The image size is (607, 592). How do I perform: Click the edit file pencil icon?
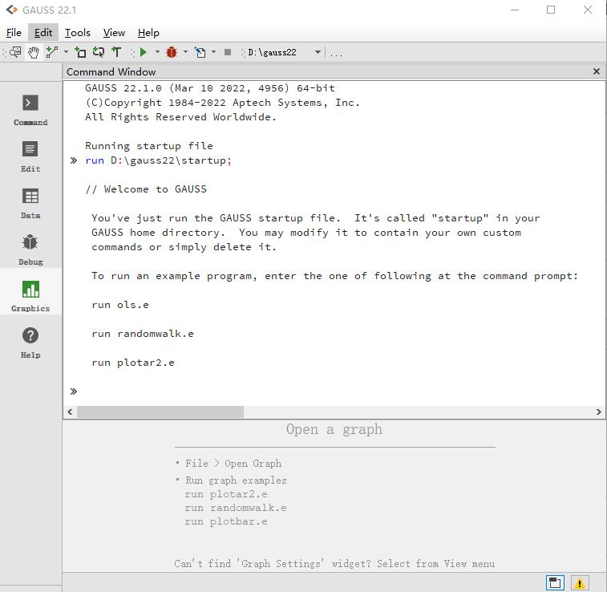(x=200, y=52)
